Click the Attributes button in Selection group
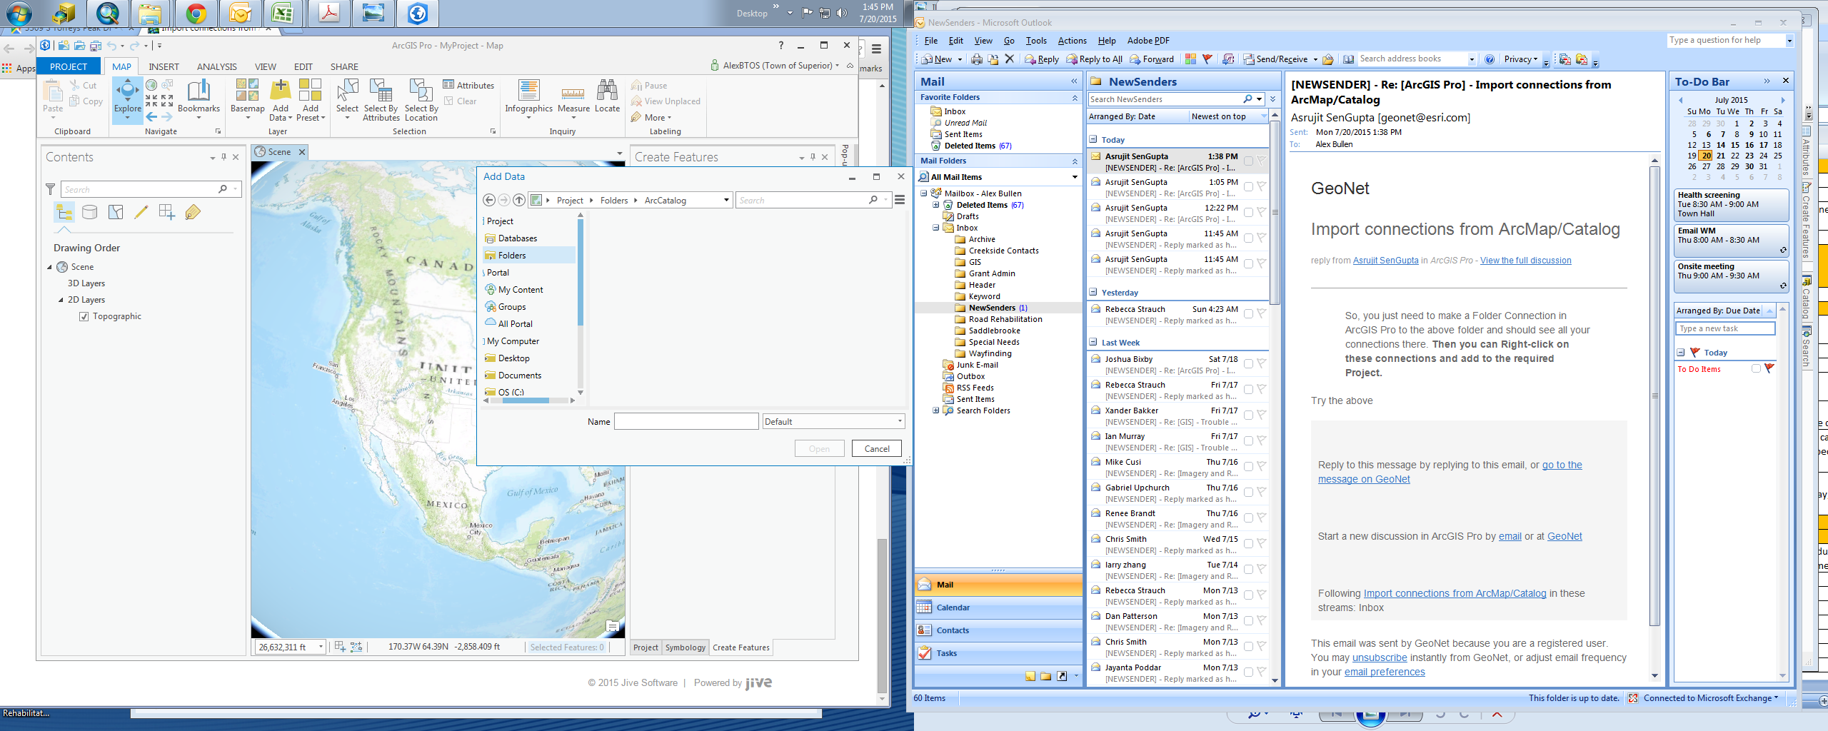The height and width of the screenshot is (731, 1828). [x=468, y=85]
